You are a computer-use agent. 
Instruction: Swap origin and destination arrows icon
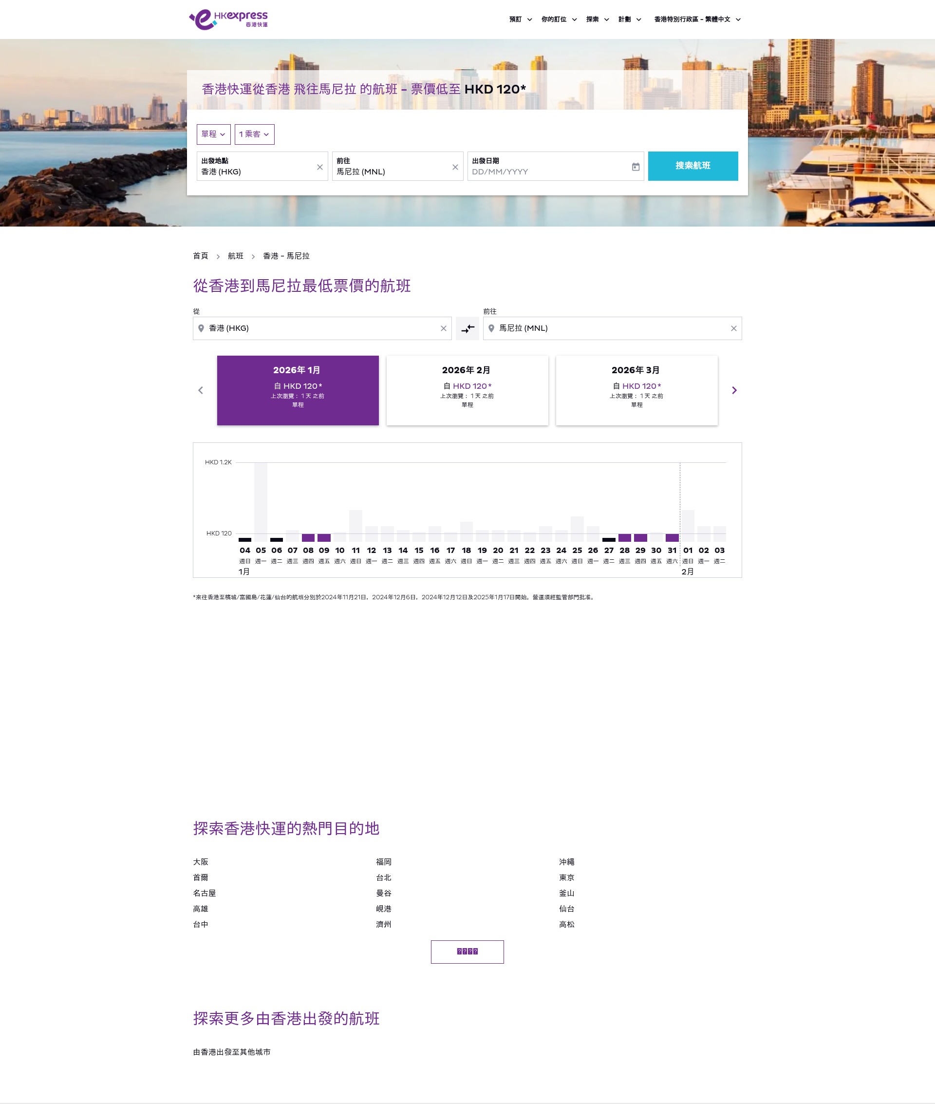coord(467,329)
